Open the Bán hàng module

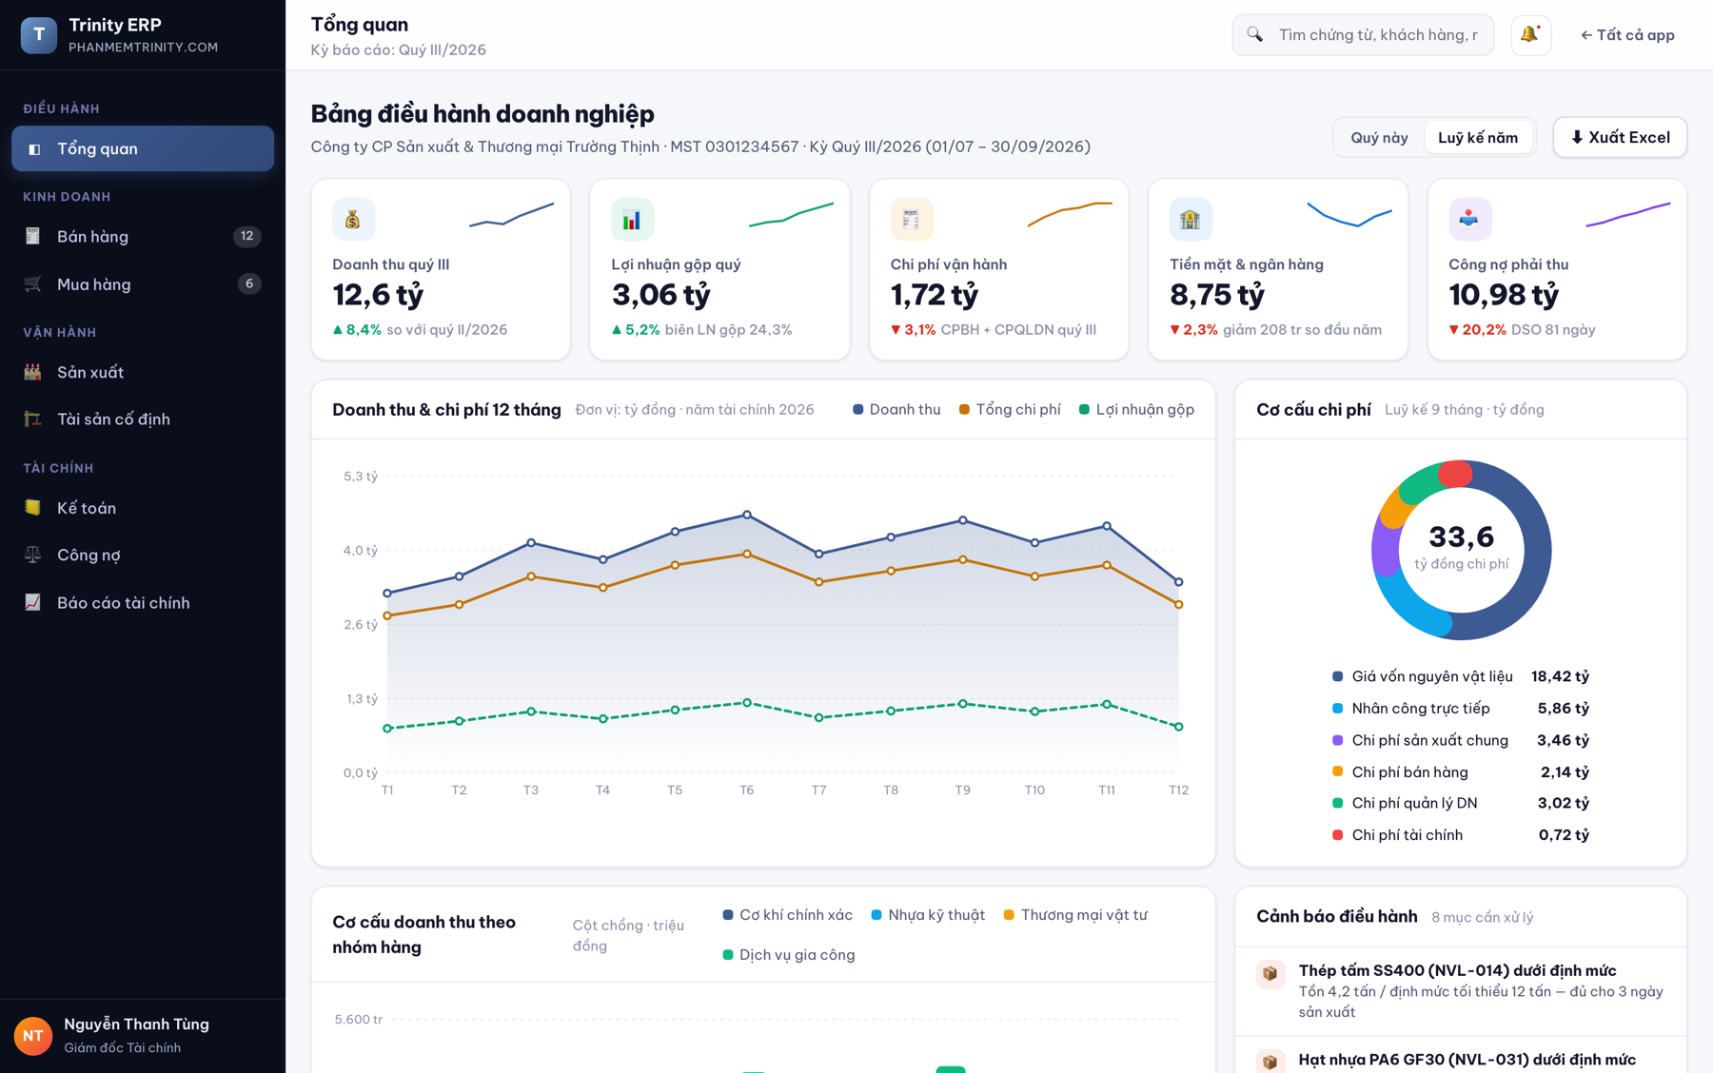(143, 236)
